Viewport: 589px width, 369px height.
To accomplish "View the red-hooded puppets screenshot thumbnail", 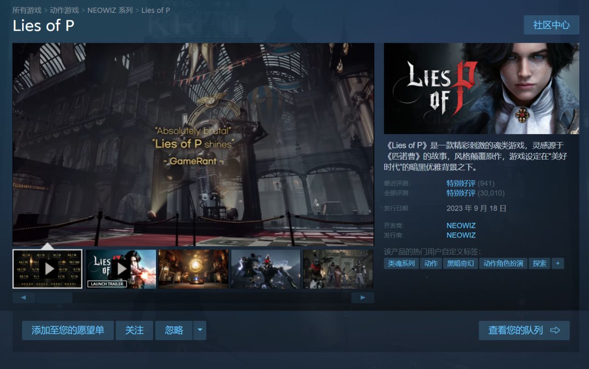I will (338, 269).
